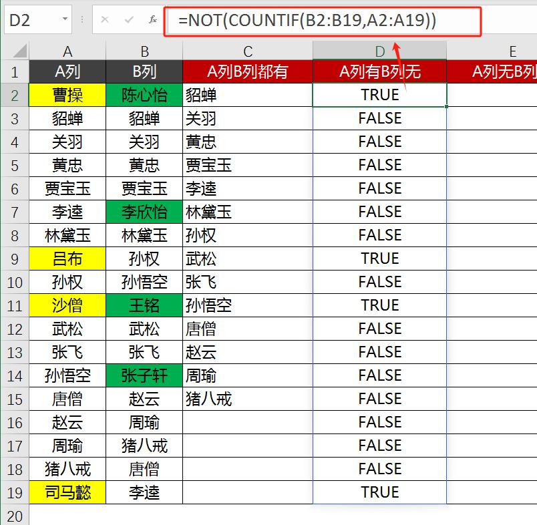Click cell D9 showing TRUE
The image size is (537, 525).
tap(379, 258)
